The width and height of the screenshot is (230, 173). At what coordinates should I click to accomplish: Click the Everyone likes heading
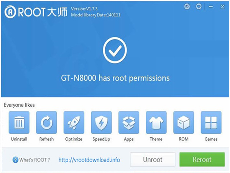pos(19,105)
